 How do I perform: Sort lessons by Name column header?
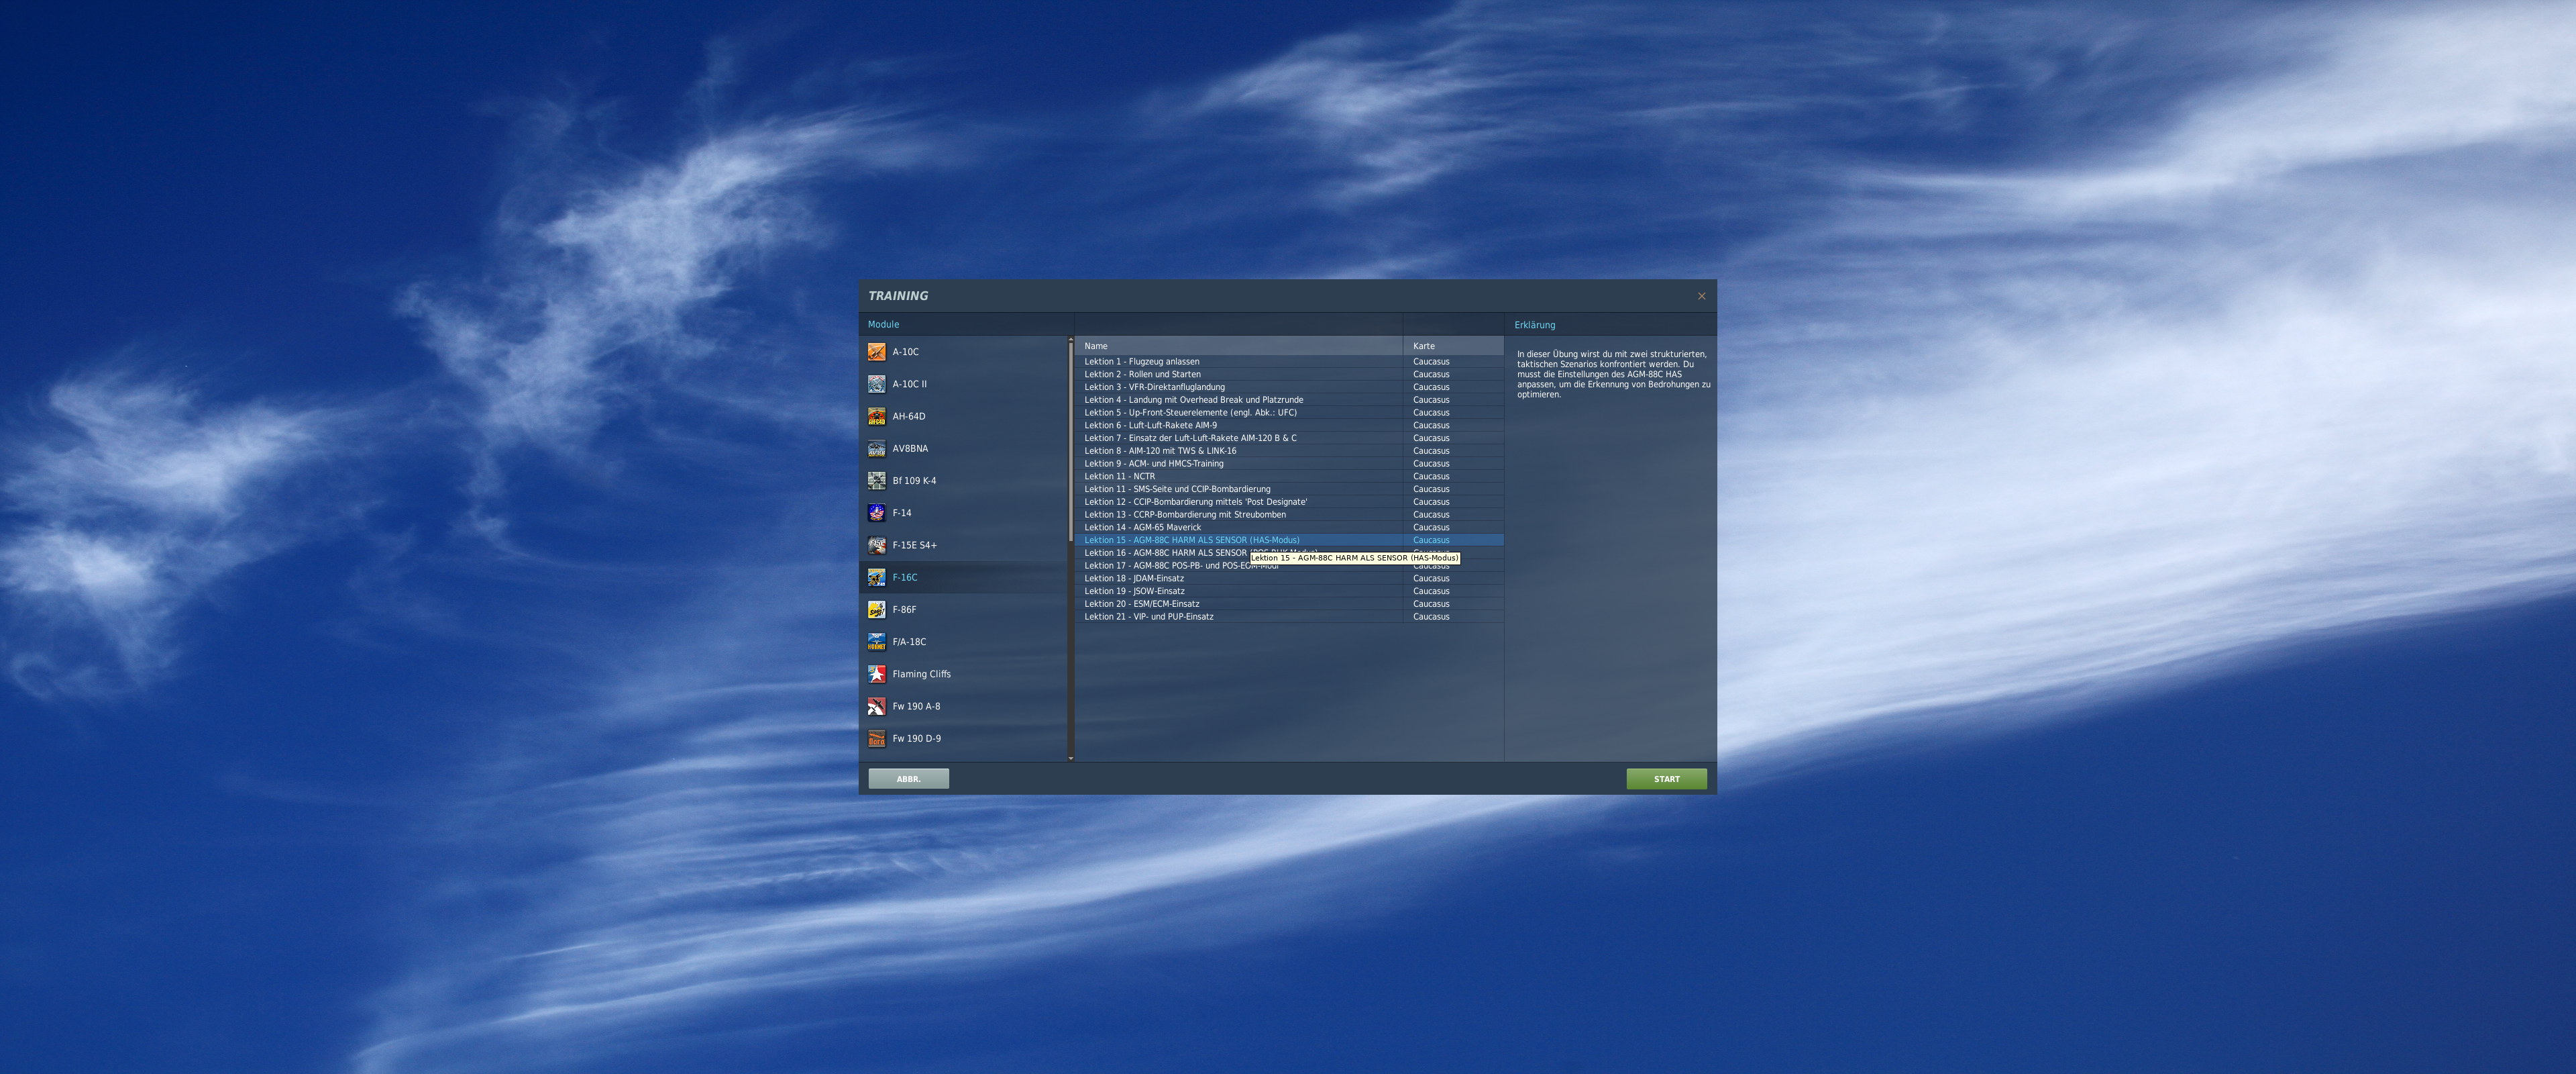tap(1238, 345)
